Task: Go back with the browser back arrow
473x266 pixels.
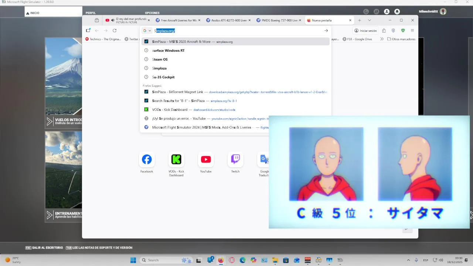Action: tap(97, 31)
